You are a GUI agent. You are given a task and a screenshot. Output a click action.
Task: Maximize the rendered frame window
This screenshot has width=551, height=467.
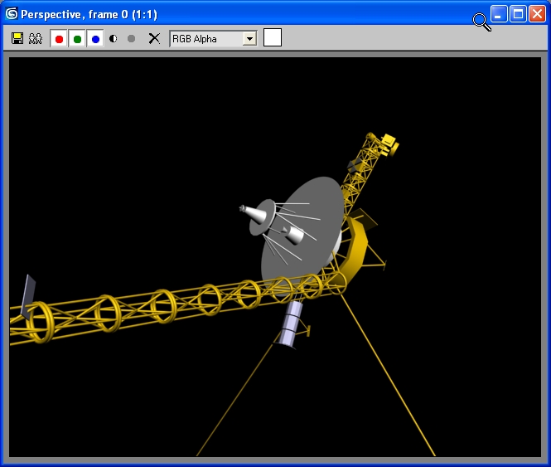tap(518, 14)
